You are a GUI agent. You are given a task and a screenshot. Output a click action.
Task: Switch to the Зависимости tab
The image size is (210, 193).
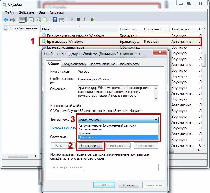[x=129, y=64]
